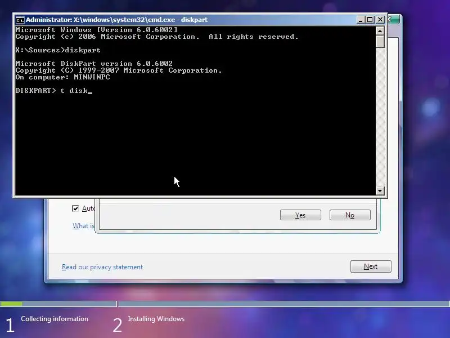Click No in the dialog
This screenshot has width=450, height=338.
point(350,215)
